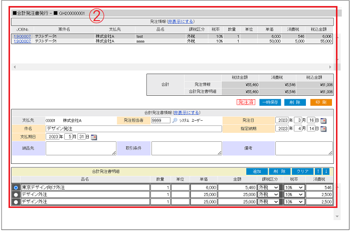This screenshot has height=231, width=351.
Task: Move detail row up with ↑ button
Action: [x=318, y=171]
